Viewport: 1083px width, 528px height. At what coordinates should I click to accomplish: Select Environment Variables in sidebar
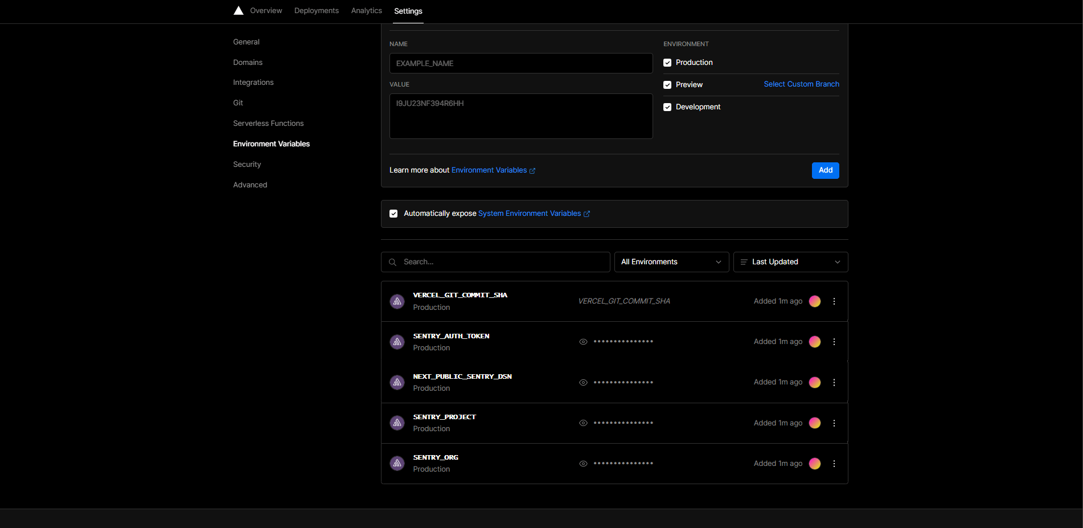pyautogui.click(x=272, y=144)
